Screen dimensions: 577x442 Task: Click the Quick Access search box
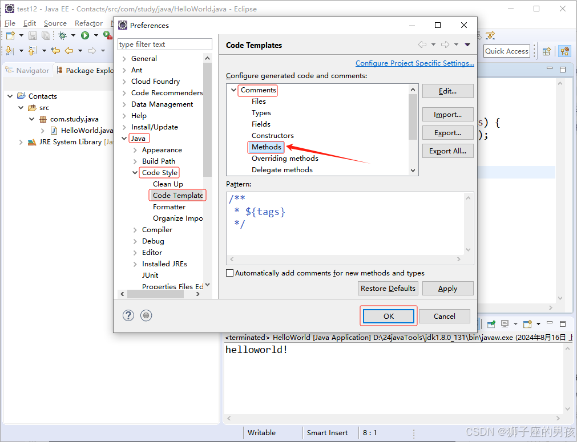(507, 51)
